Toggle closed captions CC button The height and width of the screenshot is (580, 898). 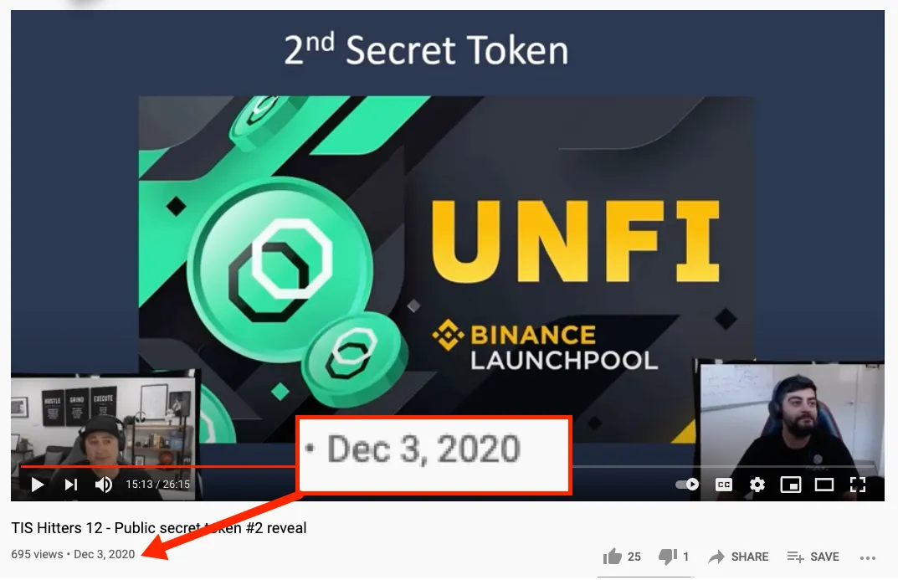coord(724,485)
